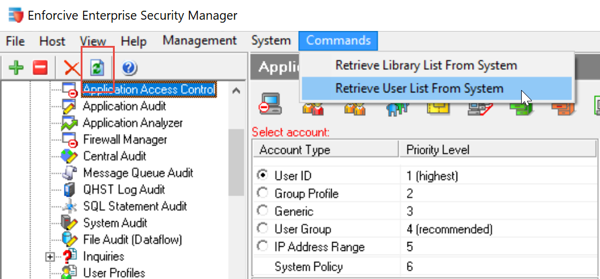Viewport: 600px width, 279px height.
Task: Click the green refresh toolbar icon
Action: [97, 69]
